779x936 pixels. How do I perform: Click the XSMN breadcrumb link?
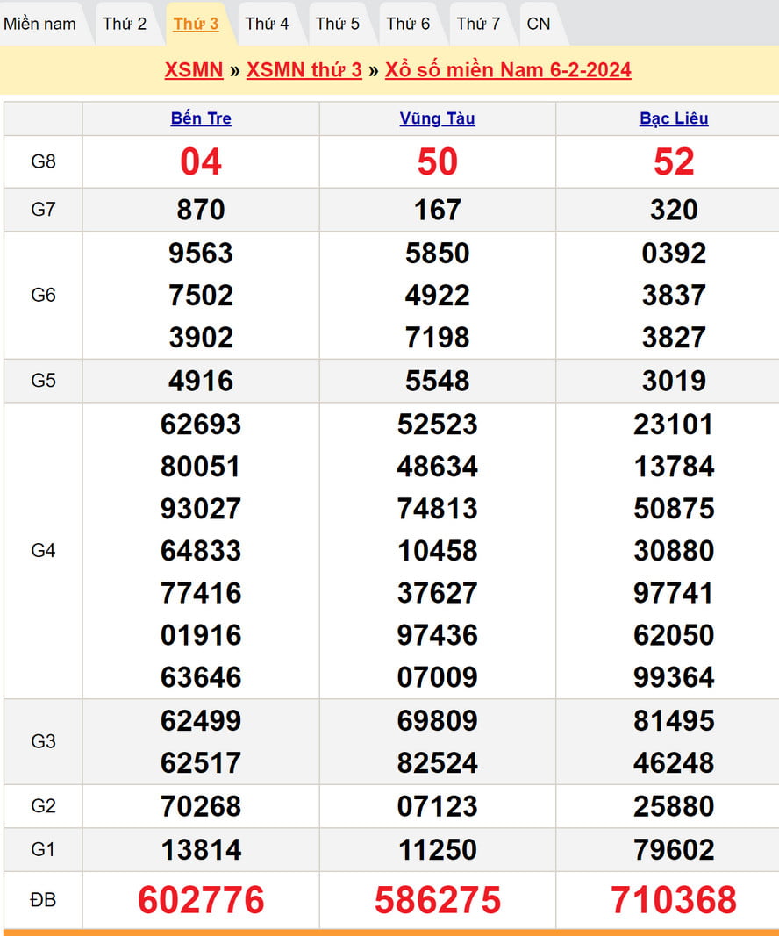(194, 70)
